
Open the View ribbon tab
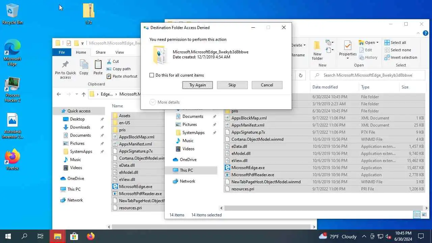pyautogui.click(x=119, y=52)
